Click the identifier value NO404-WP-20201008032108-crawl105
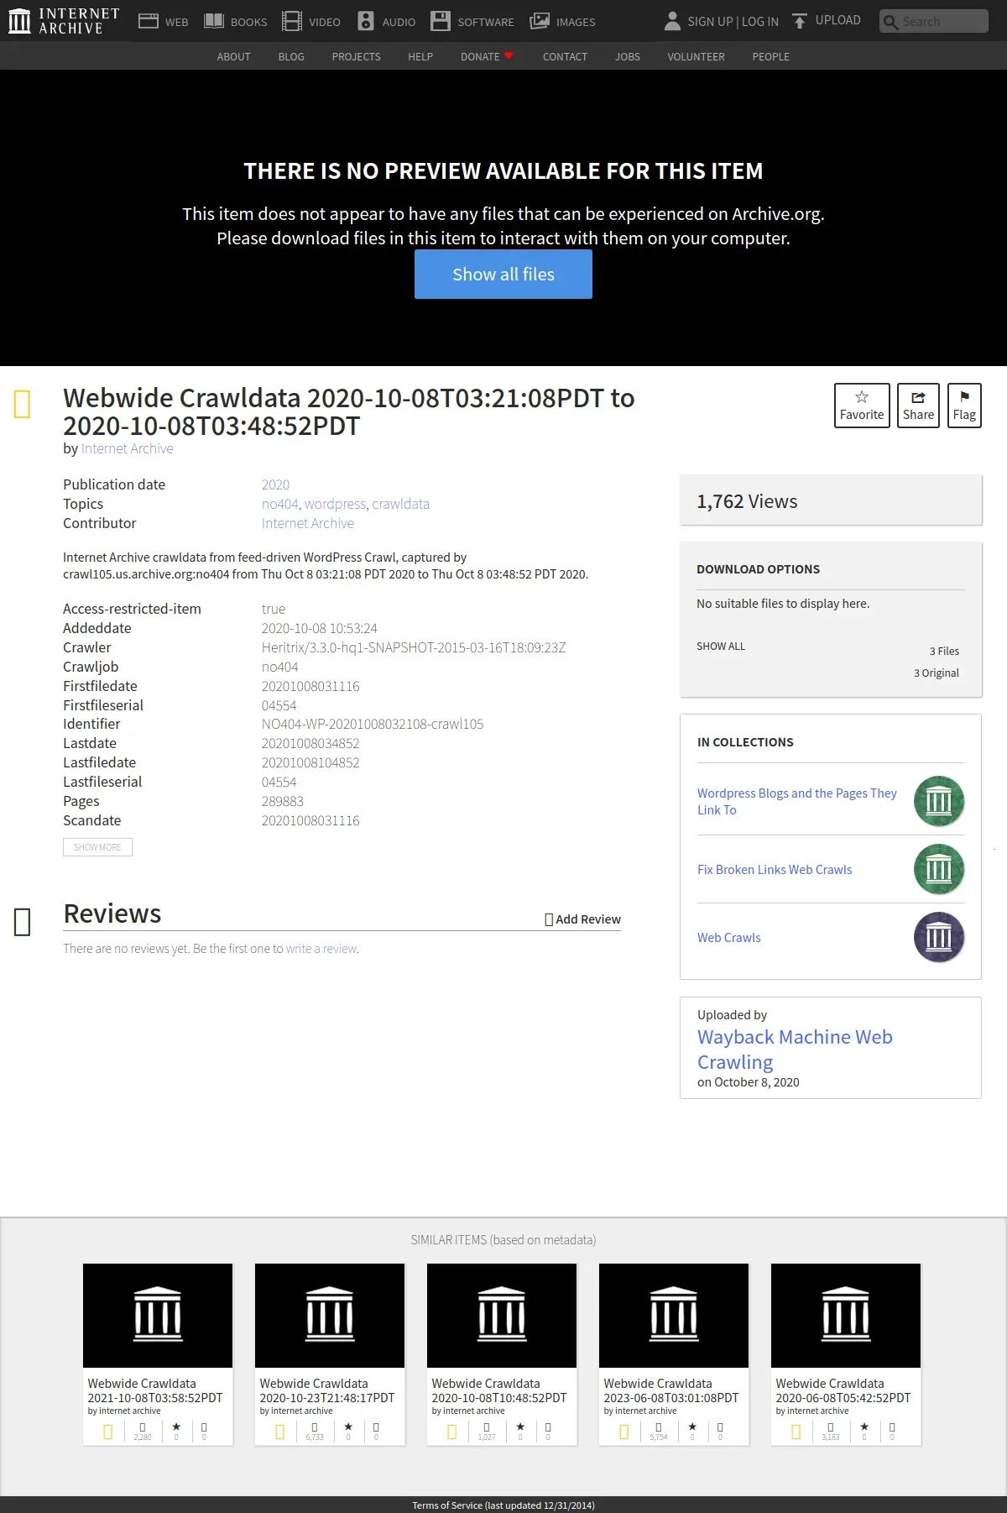Screen dimensions: 1007x1513 click(x=373, y=724)
